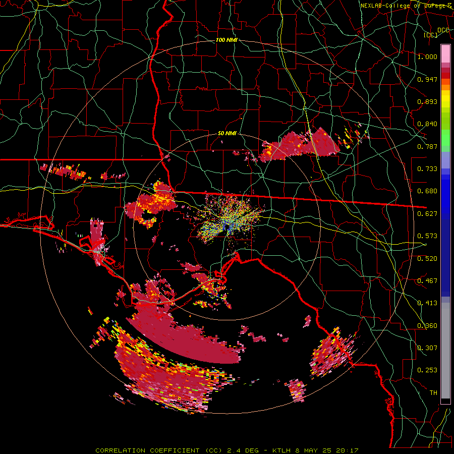Click the 0.413 color scale value
454x454 pixels.
point(427,303)
